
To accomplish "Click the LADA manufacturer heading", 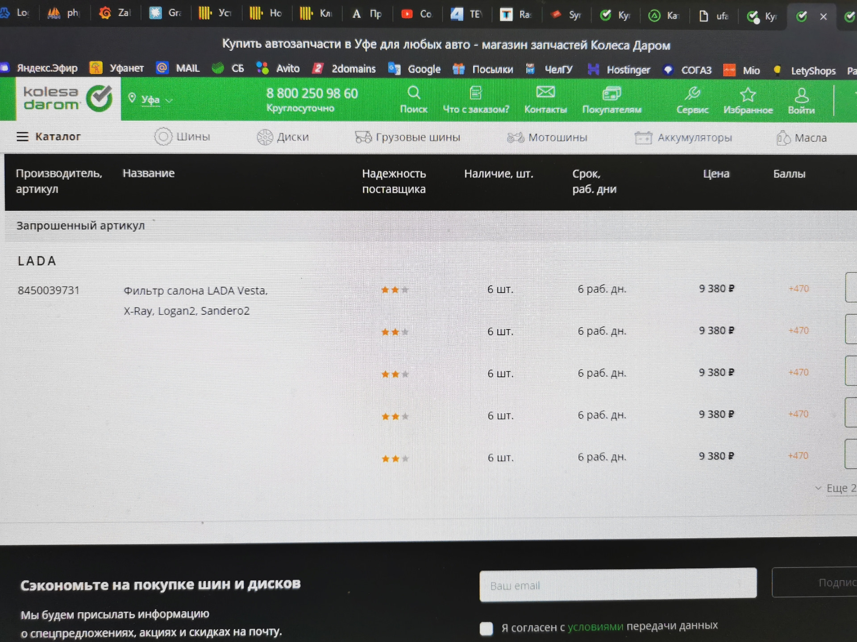I will point(37,261).
